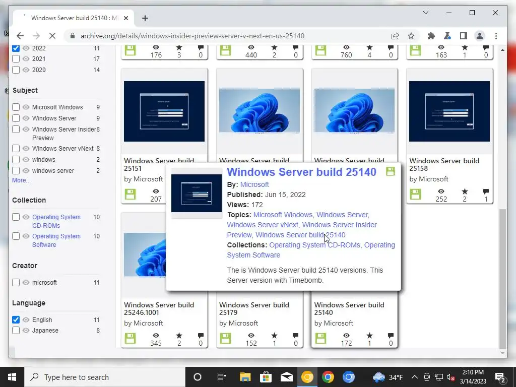Click floppy icon on build 25151 card
This screenshot has width=516, height=387.
131,194
